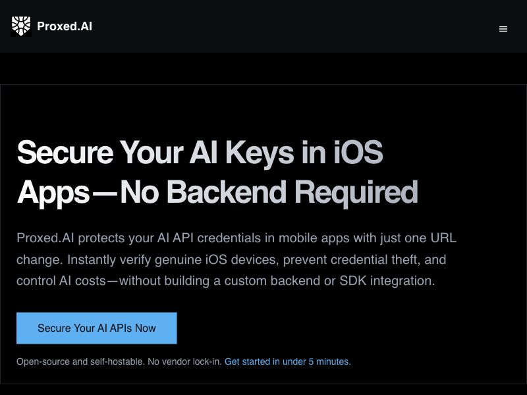Click the hero description paragraph
Screen dimensions: 527x395
point(237,259)
